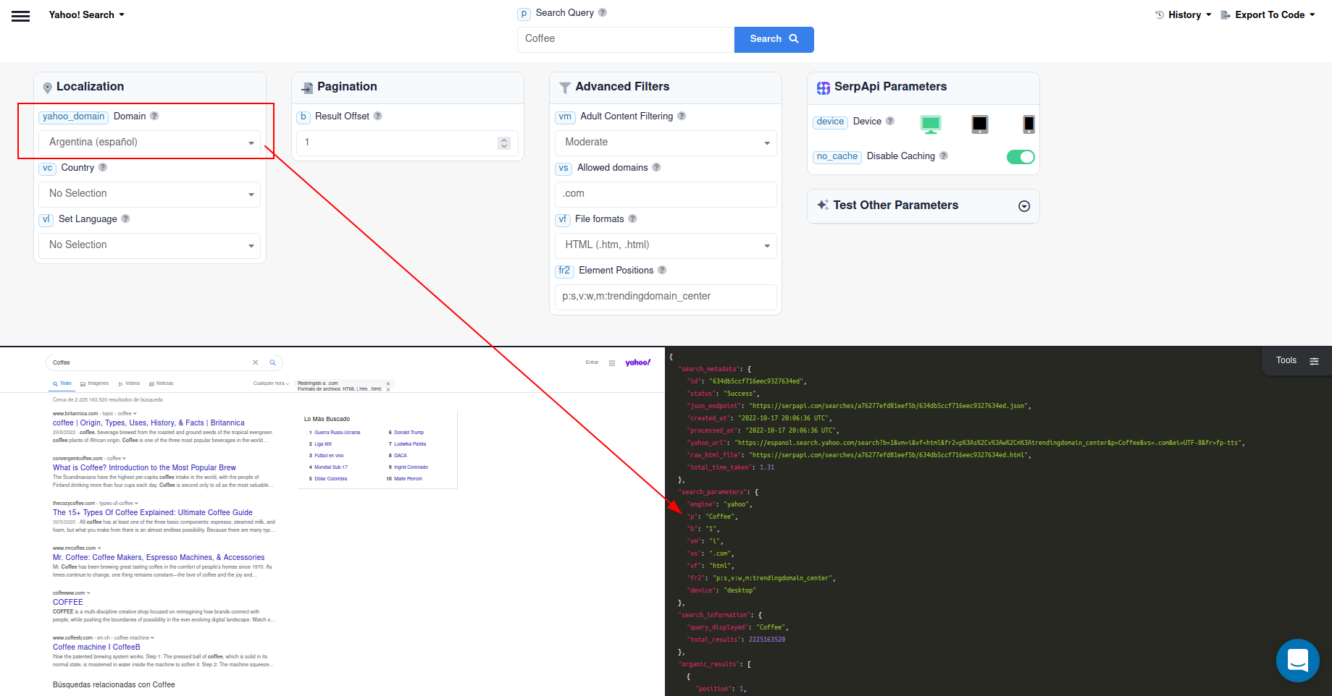Image resolution: width=1332 pixels, height=696 pixels.
Task: Open the Export To Code menu
Action: point(1267,14)
